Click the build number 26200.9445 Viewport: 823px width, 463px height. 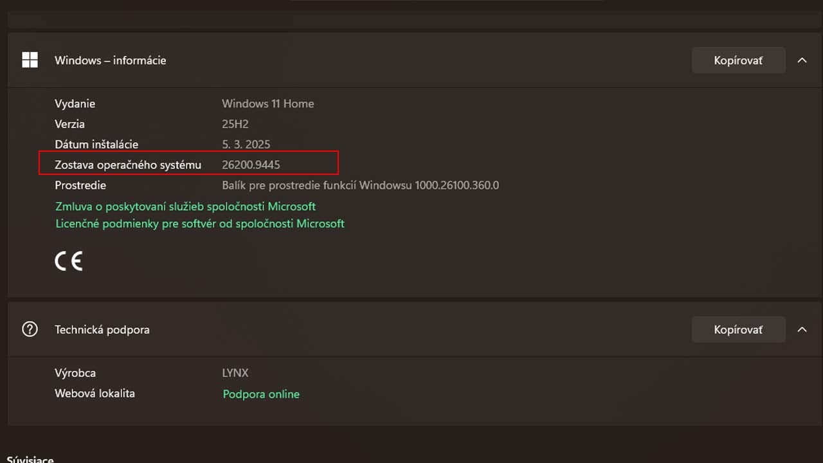click(x=251, y=165)
